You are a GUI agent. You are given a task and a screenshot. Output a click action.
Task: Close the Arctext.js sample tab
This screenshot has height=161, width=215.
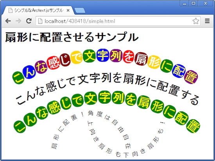click(x=68, y=11)
